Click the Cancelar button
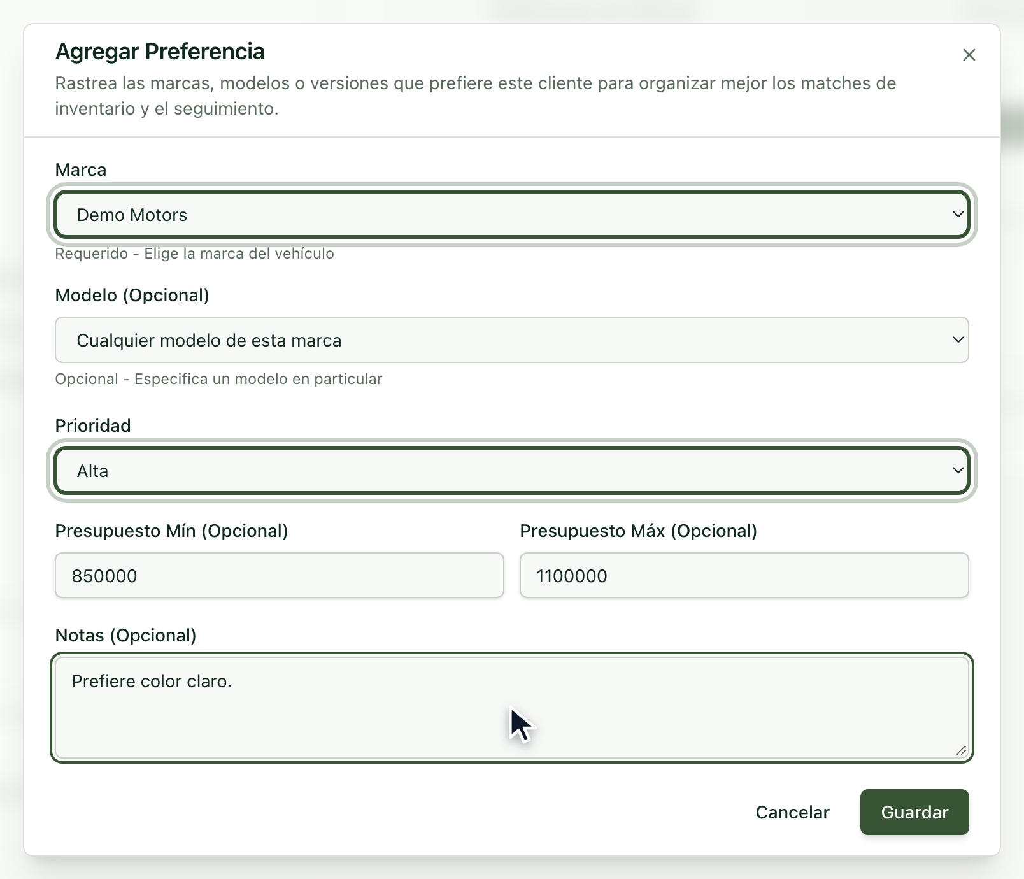1024x879 pixels. pos(792,812)
